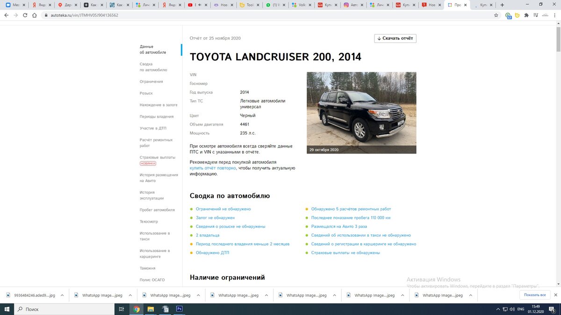Go to 'Нахождение в залоге' section

(x=158, y=105)
